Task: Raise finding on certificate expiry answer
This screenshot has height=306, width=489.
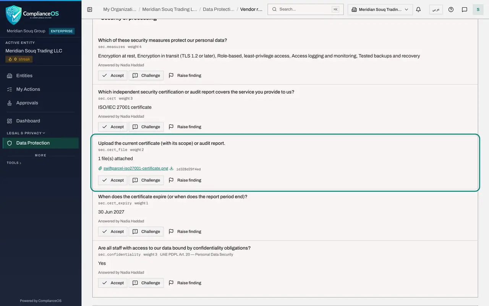Action: [185, 231]
